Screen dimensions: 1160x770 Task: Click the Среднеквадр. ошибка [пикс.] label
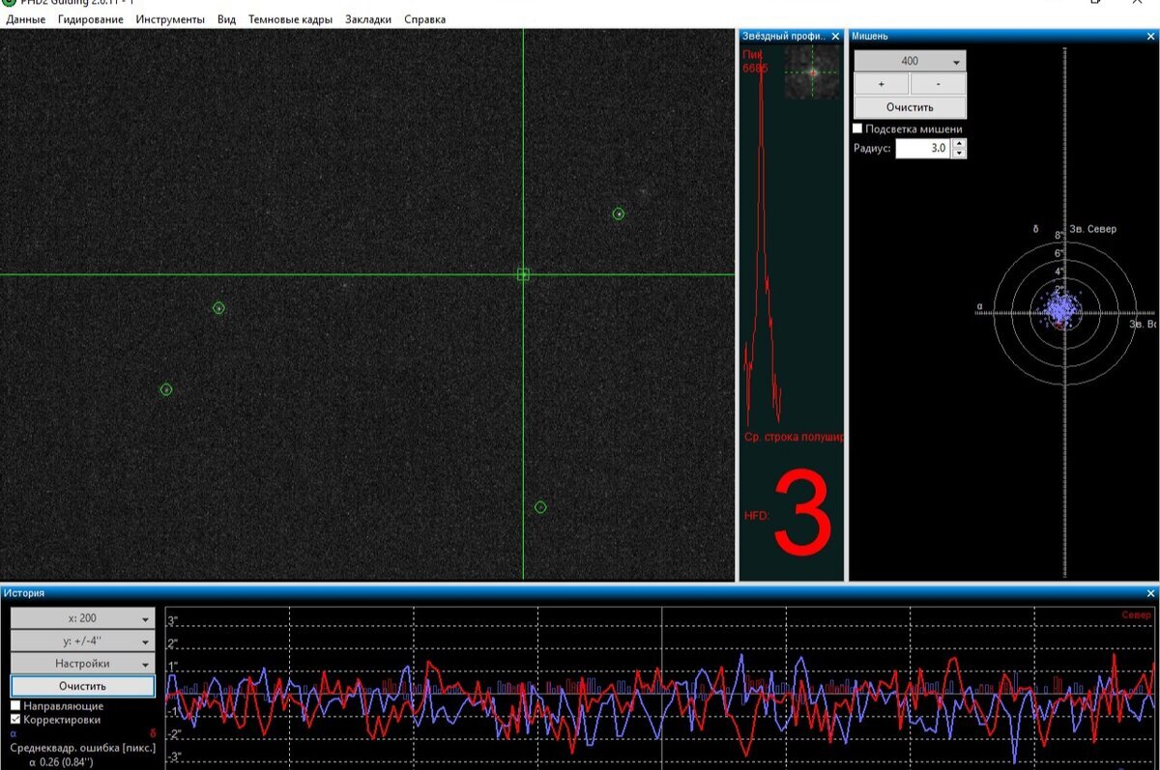tap(83, 748)
